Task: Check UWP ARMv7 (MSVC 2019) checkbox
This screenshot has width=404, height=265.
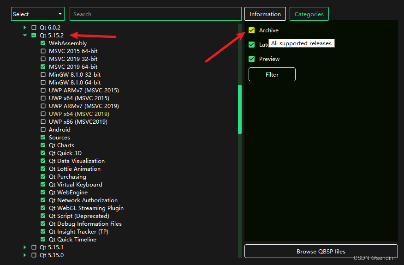Action: point(43,106)
